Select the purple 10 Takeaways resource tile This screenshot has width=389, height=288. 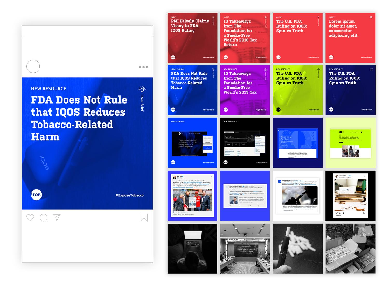[245, 90]
